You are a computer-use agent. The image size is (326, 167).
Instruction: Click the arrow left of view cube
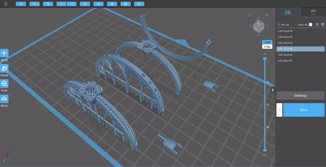(250, 26)
